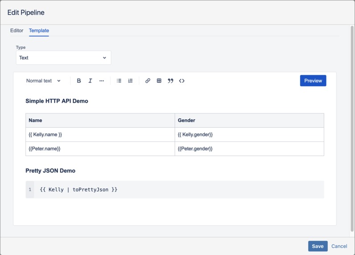This screenshot has height=255, width=355.
Task: Insert a table using the table icon
Action: click(159, 81)
